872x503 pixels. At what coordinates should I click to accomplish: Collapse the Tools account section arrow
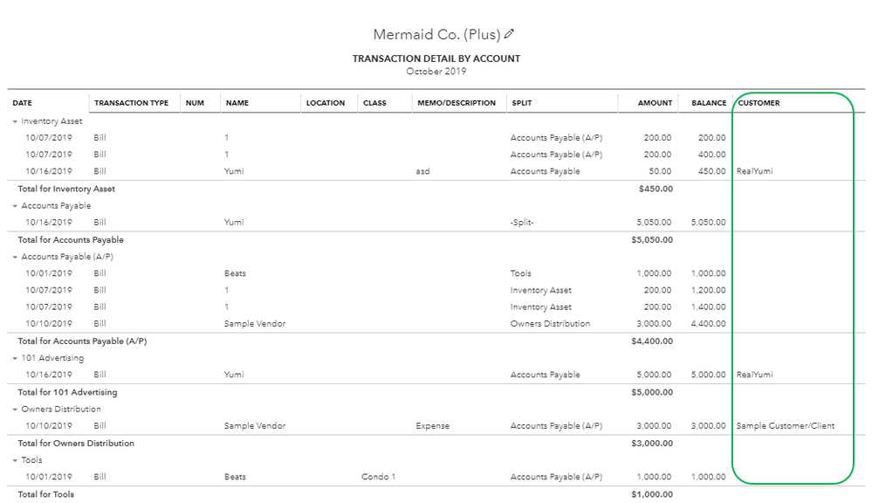tap(15, 460)
